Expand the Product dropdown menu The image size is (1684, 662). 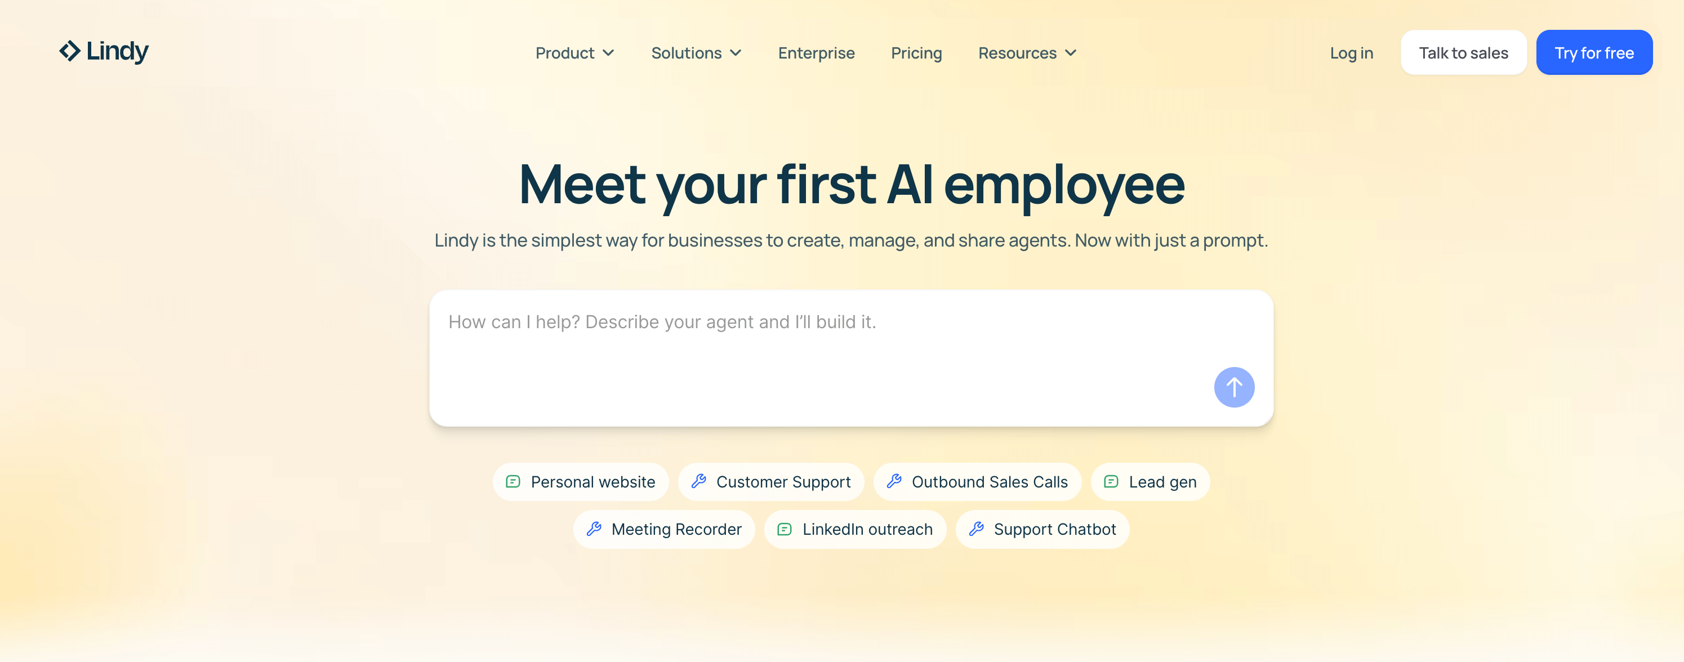pos(574,53)
